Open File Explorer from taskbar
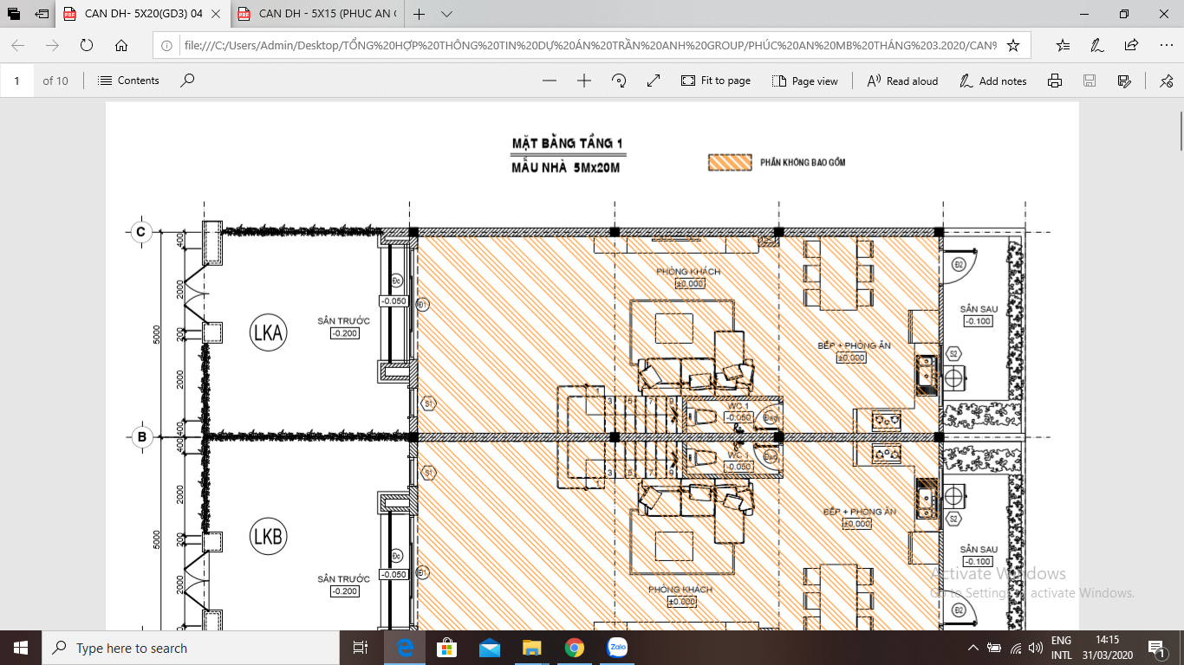This screenshot has height=665, width=1184. click(x=532, y=648)
